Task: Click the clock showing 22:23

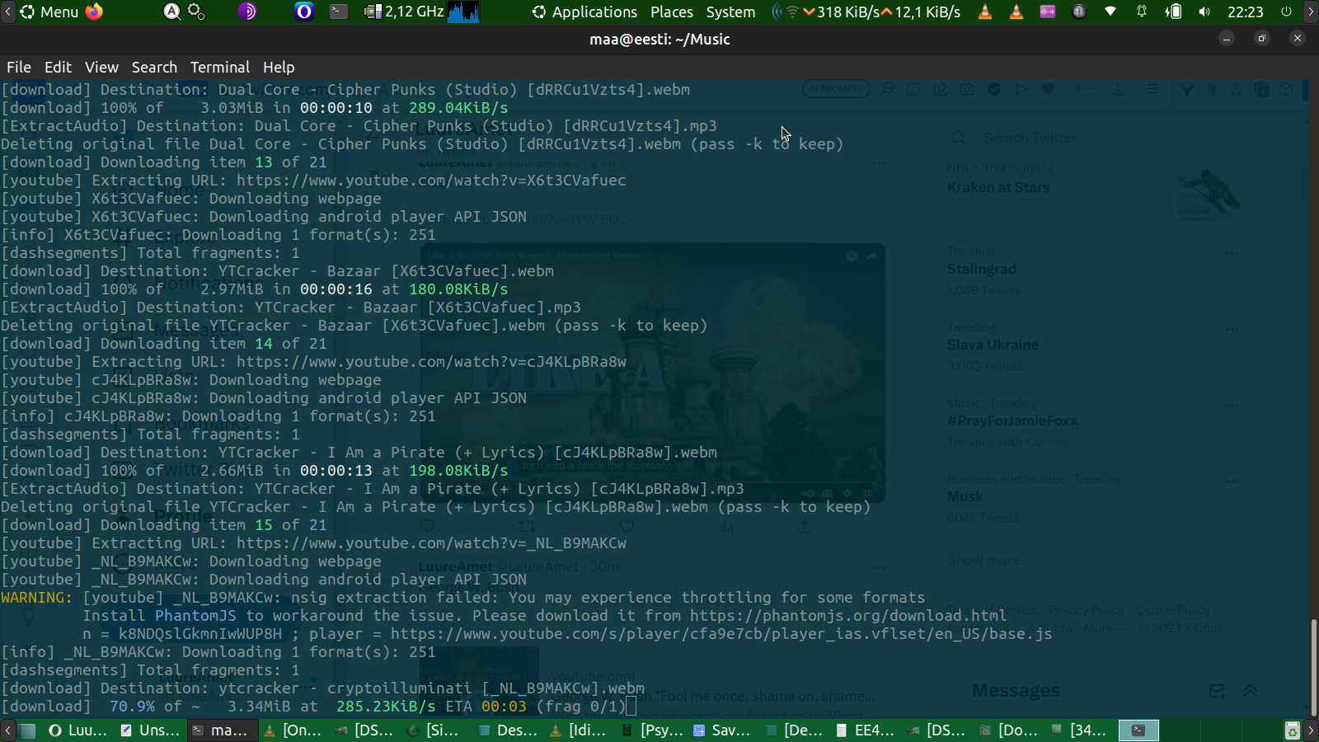Action: point(1245,12)
